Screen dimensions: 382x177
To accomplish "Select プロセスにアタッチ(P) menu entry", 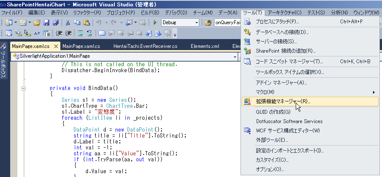I will [x=310, y=22].
